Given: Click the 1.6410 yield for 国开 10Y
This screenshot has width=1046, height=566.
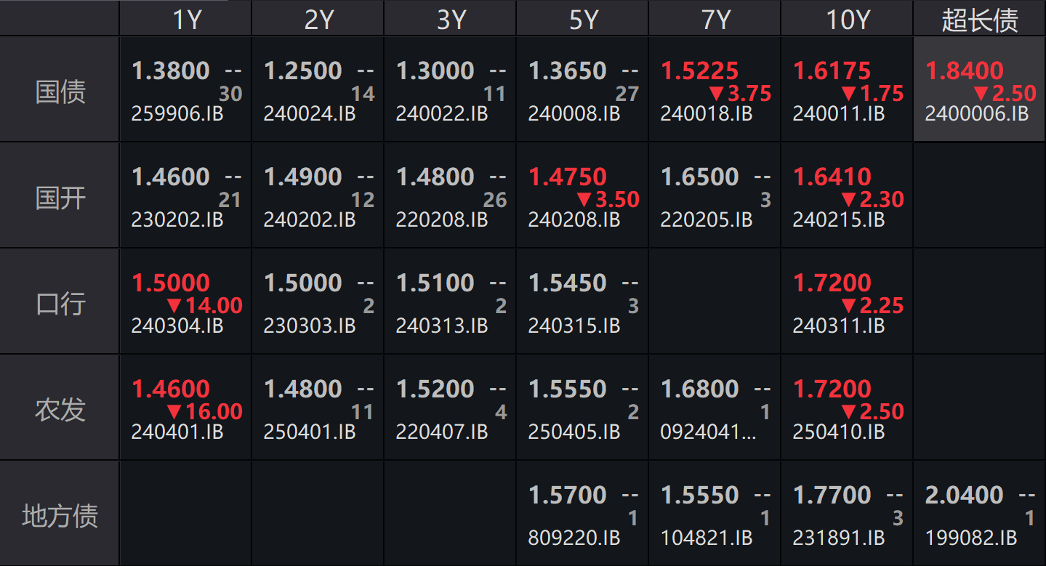Looking at the screenshot, I should click(832, 177).
